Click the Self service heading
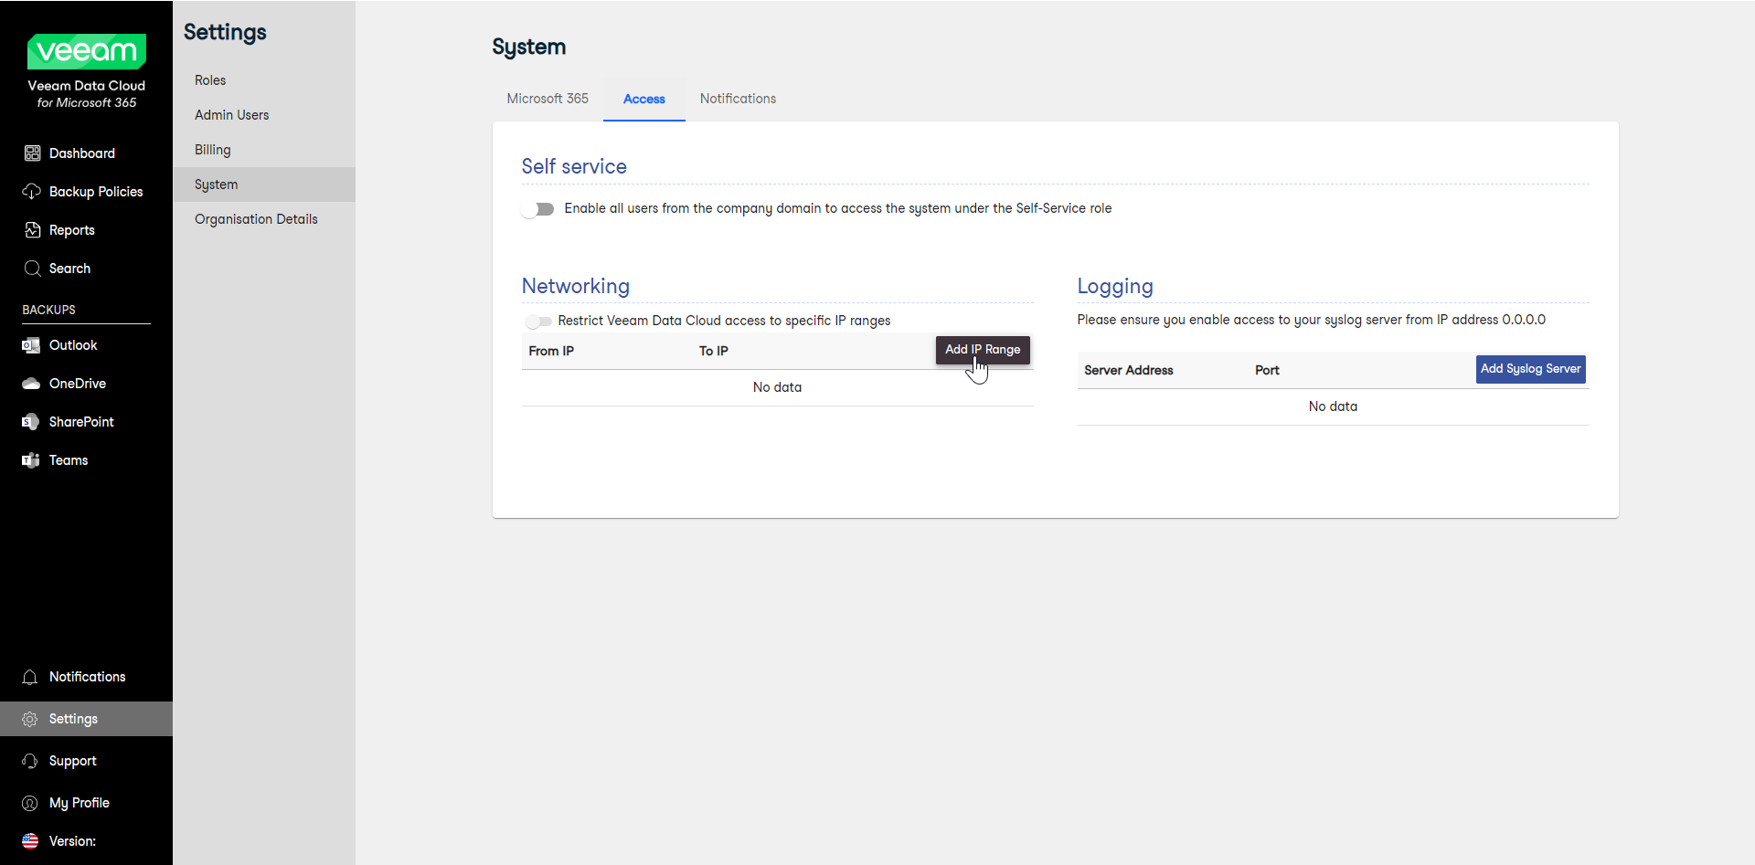The image size is (1755, 865). (x=574, y=166)
